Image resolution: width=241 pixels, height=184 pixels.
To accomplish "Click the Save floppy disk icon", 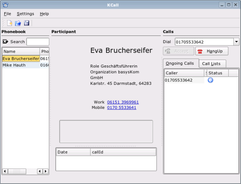I will point(27,23).
